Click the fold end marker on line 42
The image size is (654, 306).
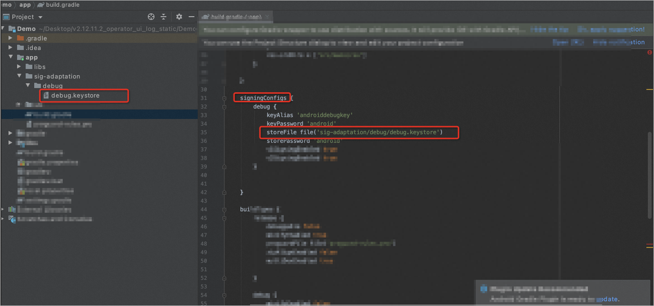[x=224, y=193]
